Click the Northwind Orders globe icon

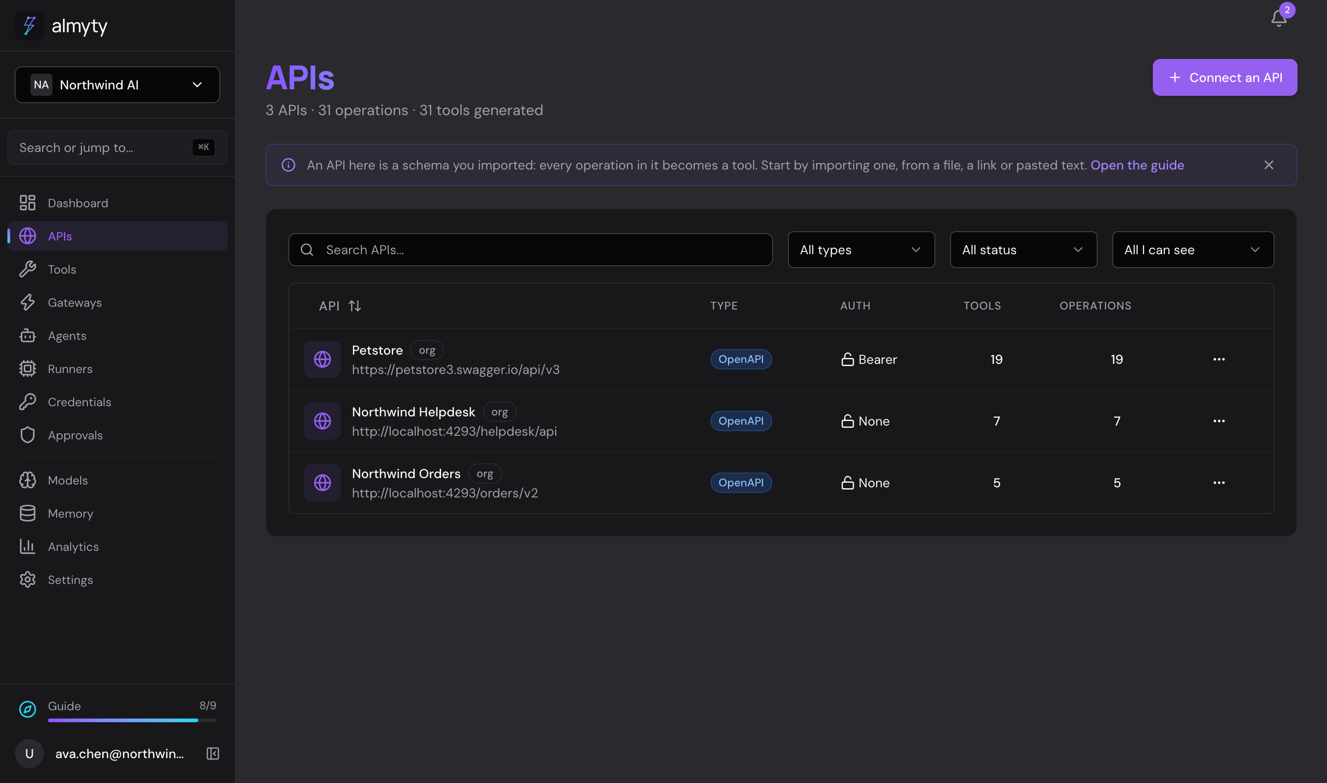[323, 483]
